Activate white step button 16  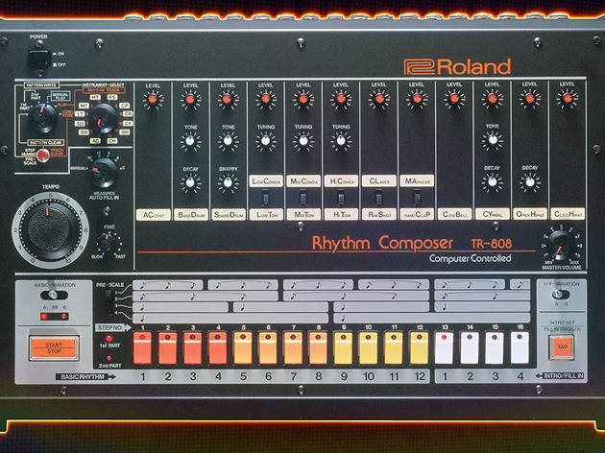520,347
